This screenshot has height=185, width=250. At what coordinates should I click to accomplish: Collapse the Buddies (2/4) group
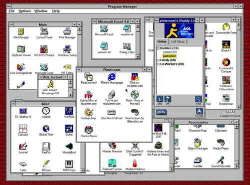(158, 48)
